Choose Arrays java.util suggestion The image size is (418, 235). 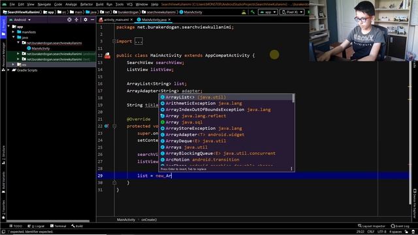(x=226, y=147)
